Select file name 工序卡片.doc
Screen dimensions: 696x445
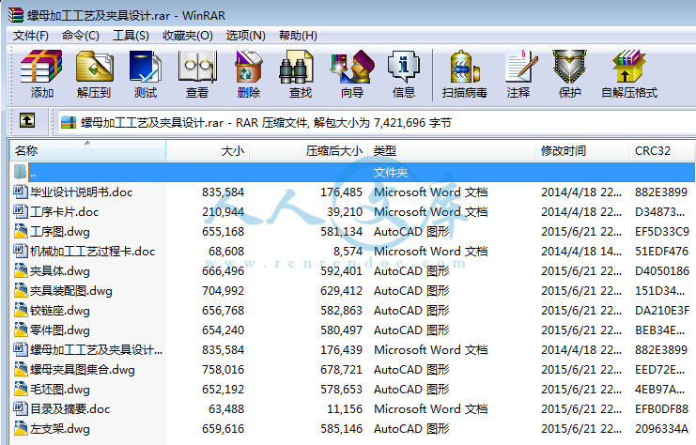pos(65,211)
